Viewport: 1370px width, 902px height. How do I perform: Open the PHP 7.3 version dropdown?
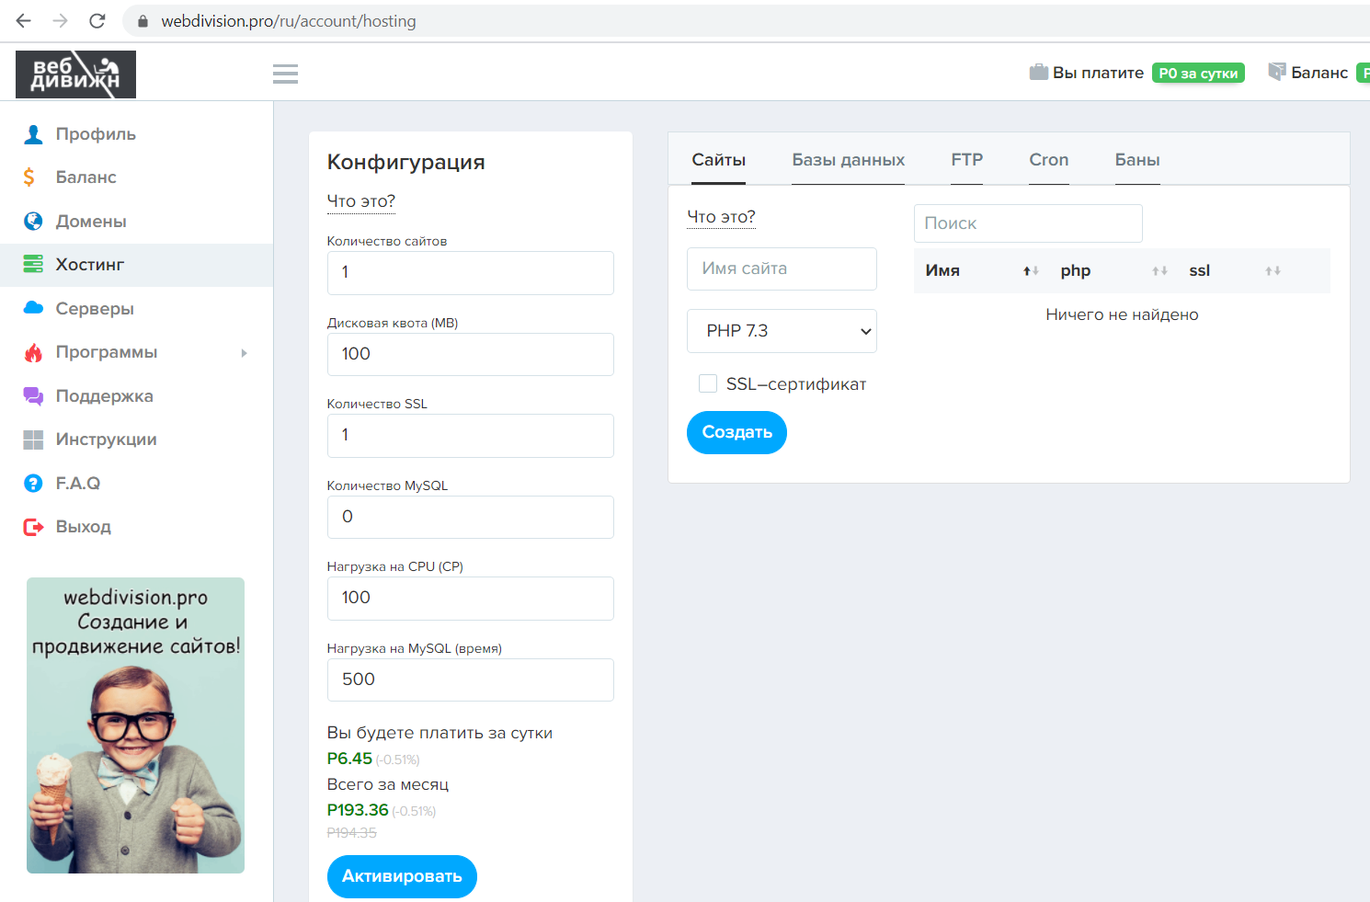782,331
